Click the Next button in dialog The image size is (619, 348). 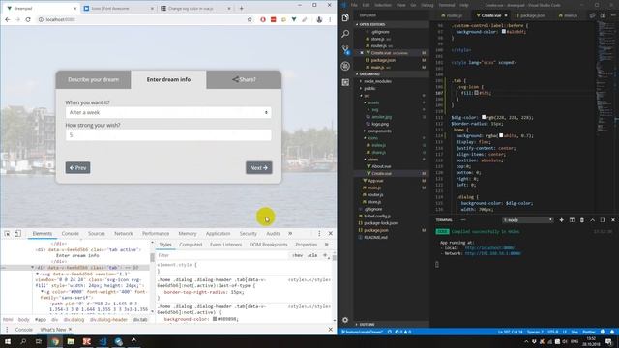click(259, 167)
